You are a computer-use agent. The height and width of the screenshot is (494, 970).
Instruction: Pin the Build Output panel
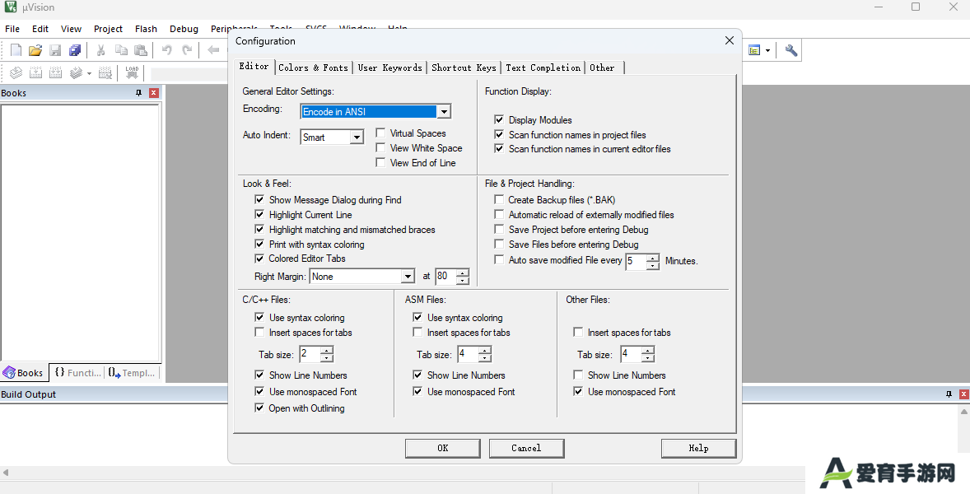click(949, 394)
